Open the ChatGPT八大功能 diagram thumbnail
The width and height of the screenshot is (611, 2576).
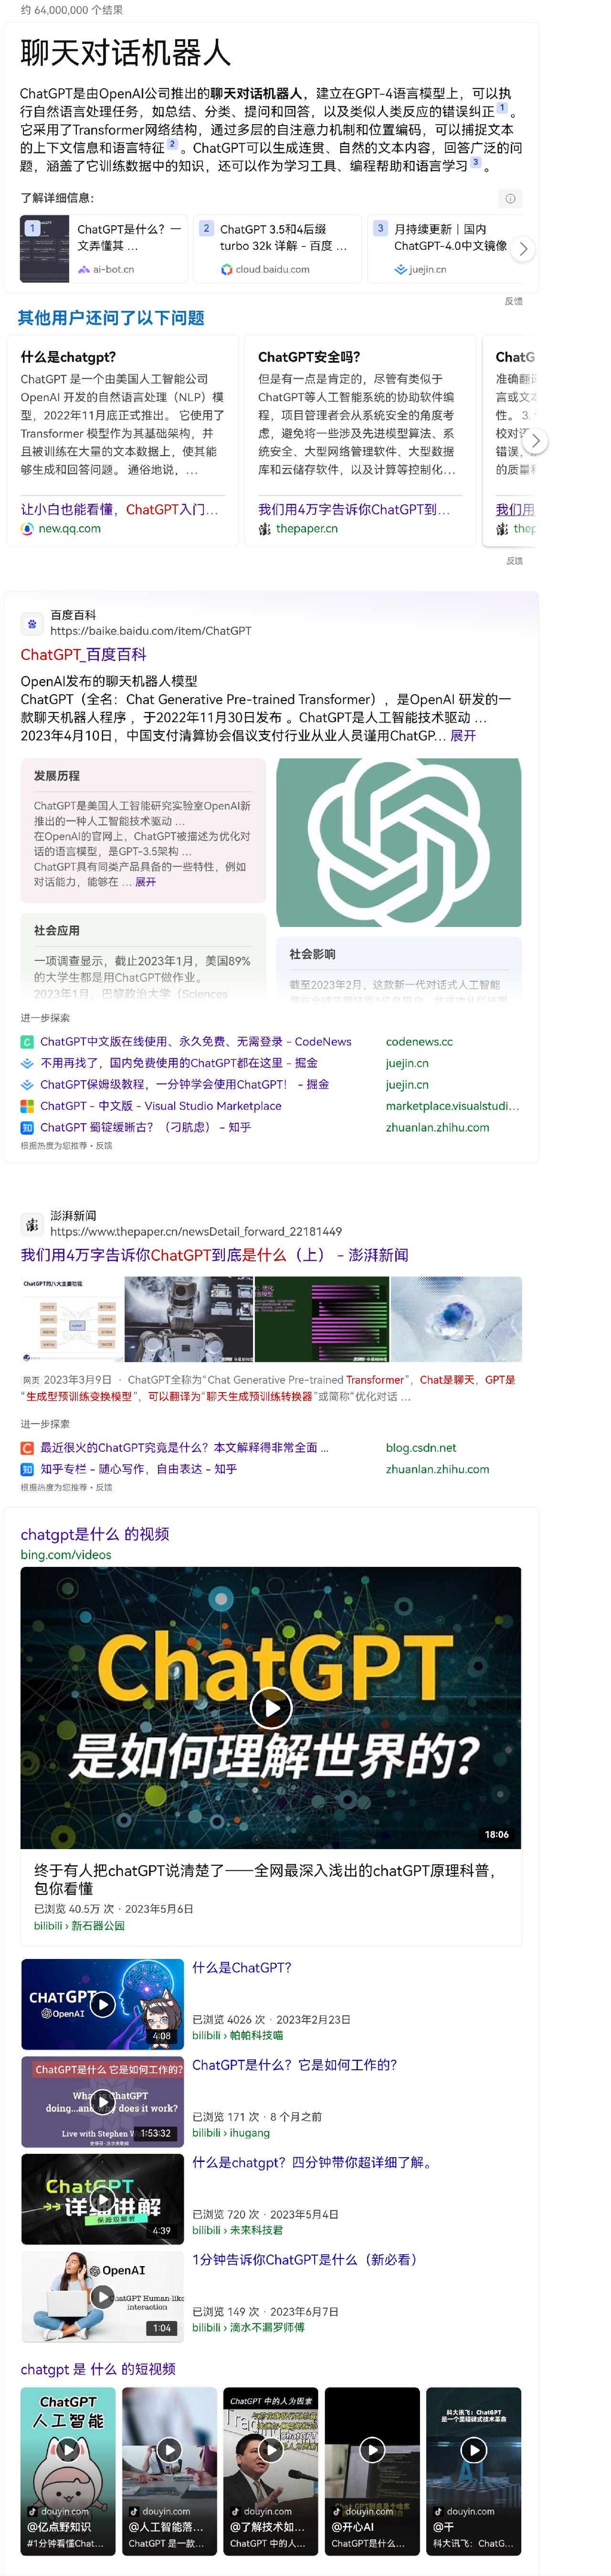[x=71, y=1320]
